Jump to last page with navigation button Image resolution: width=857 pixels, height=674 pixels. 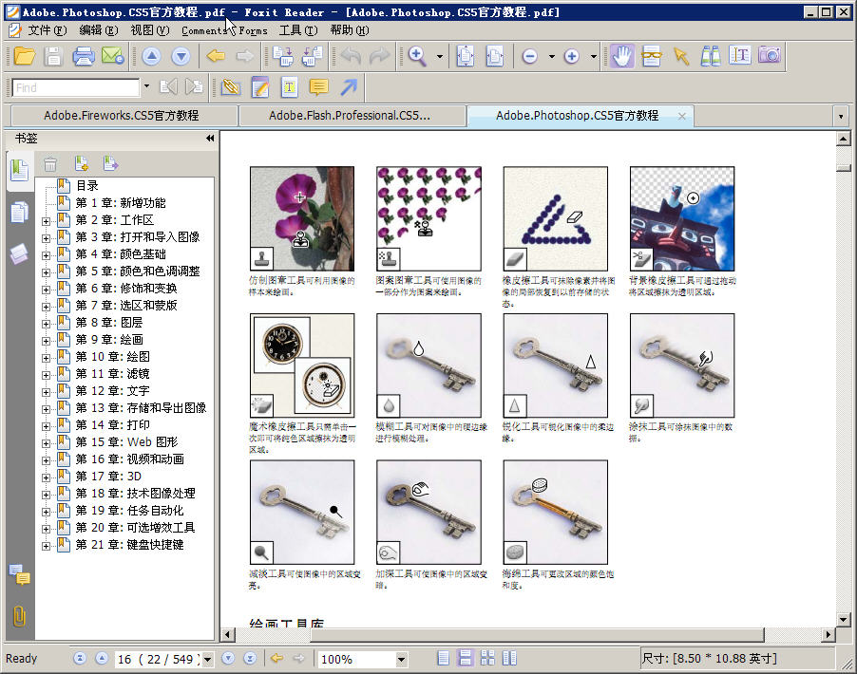coord(249,658)
